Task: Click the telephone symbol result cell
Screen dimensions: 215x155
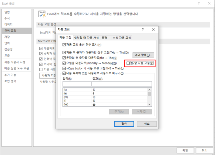Action: [120, 104]
